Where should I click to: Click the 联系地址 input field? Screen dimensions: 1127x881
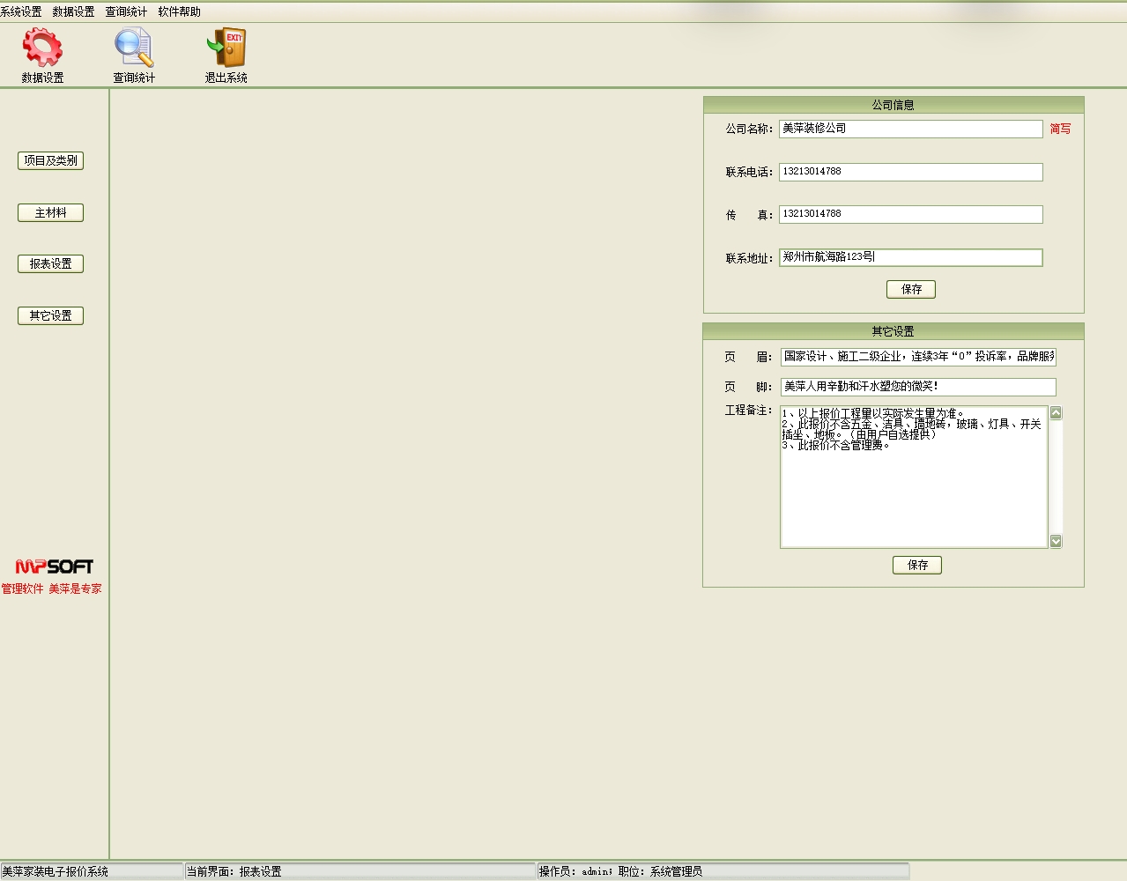pyautogui.click(x=910, y=257)
